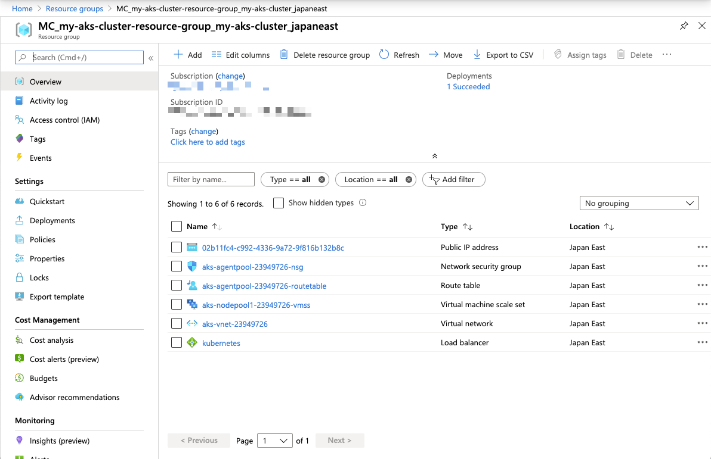Open the Page number dropdown
Image resolution: width=711 pixels, height=459 pixels.
click(x=275, y=441)
